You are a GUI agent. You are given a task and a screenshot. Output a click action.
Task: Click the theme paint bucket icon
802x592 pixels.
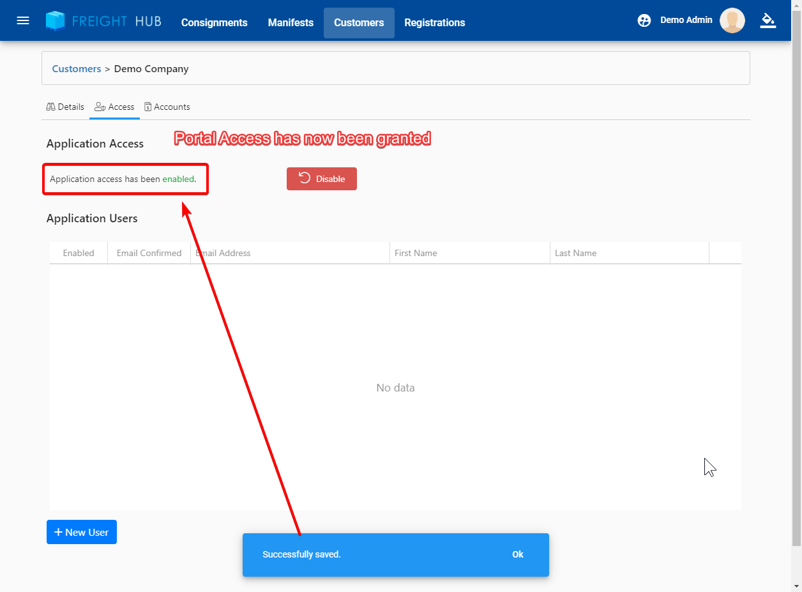click(x=768, y=20)
